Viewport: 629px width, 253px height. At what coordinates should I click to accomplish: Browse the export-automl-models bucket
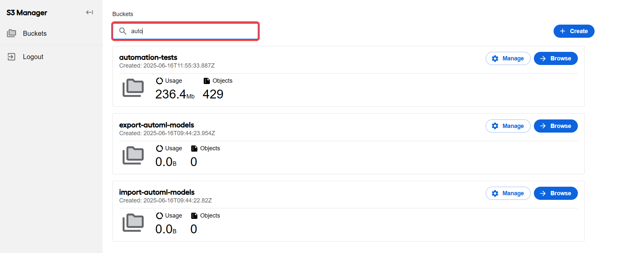[x=556, y=126]
